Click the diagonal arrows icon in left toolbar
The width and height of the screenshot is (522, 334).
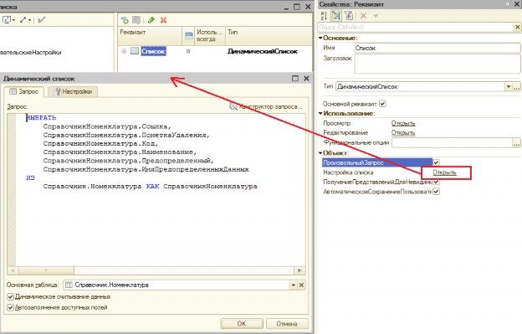23,20
